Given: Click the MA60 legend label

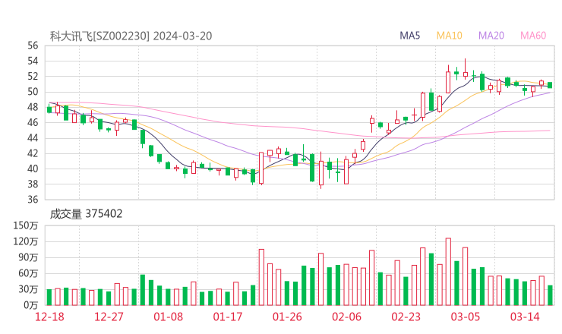Looking at the screenshot, I should [x=533, y=36].
